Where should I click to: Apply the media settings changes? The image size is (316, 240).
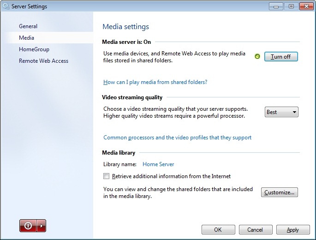tap(292, 229)
